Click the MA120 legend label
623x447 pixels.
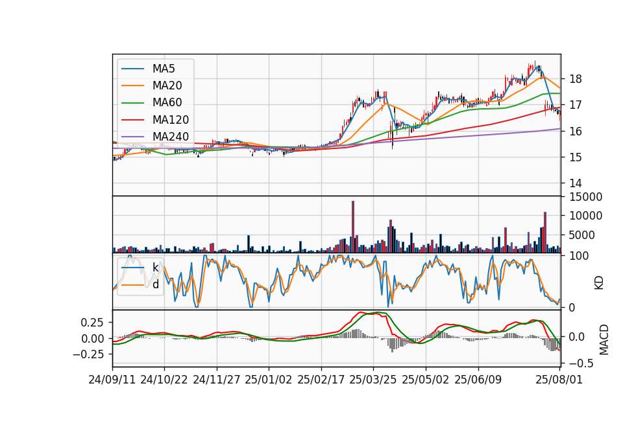(x=171, y=119)
